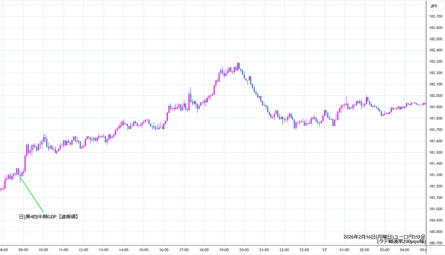The height and width of the screenshot is (255, 445).
Task: Click the JPY currency label
Action: pos(434,6)
